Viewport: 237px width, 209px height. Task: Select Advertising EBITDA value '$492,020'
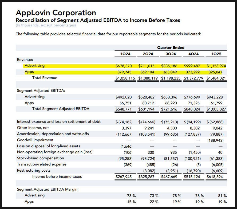point(124,97)
